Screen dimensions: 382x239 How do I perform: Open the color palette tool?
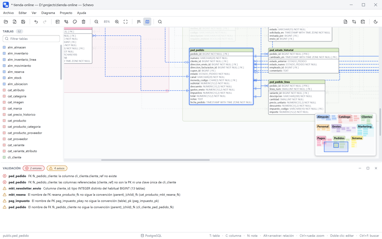click(x=75, y=22)
